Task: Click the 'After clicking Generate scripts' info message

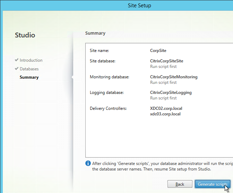Action: point(163,166)
